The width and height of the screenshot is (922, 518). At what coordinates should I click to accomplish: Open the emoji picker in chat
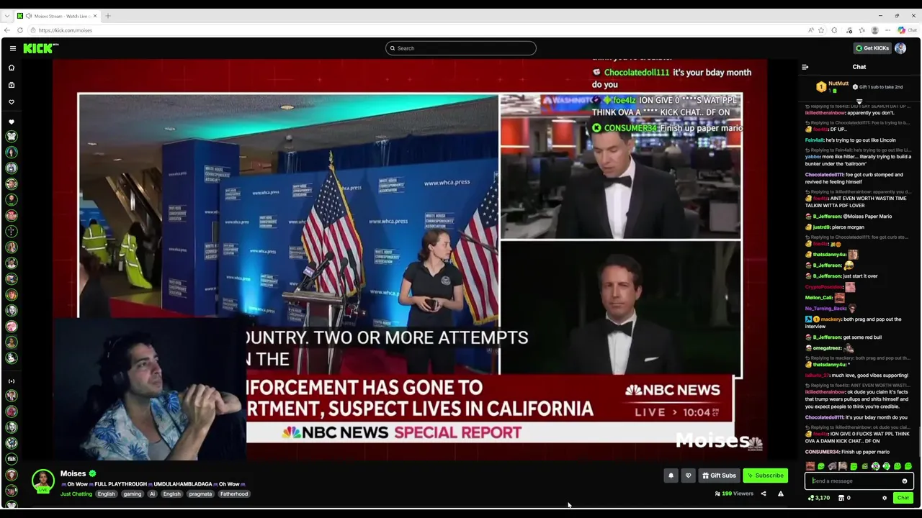click(905, 481)
